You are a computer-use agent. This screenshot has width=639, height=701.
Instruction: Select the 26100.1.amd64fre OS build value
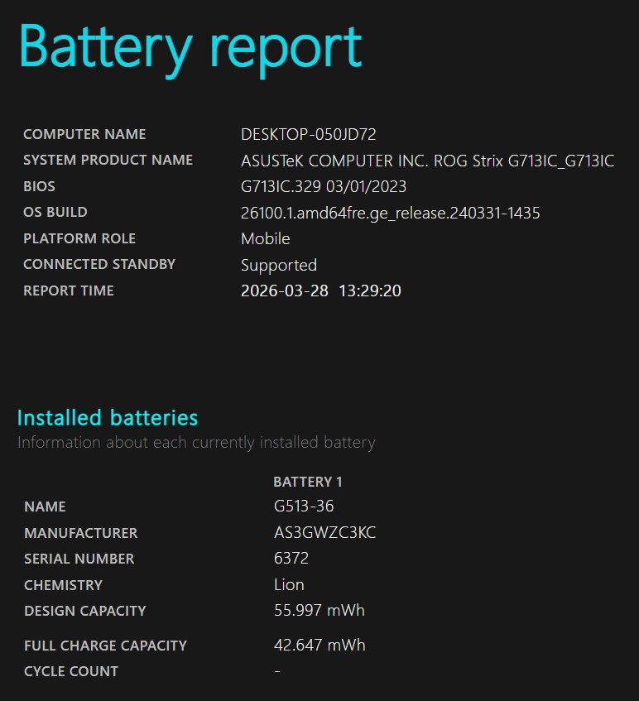[x=390, y=214]
